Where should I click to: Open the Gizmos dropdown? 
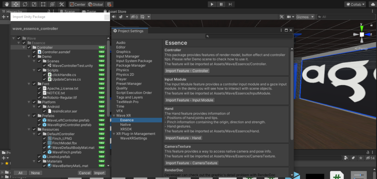point(305,17)
